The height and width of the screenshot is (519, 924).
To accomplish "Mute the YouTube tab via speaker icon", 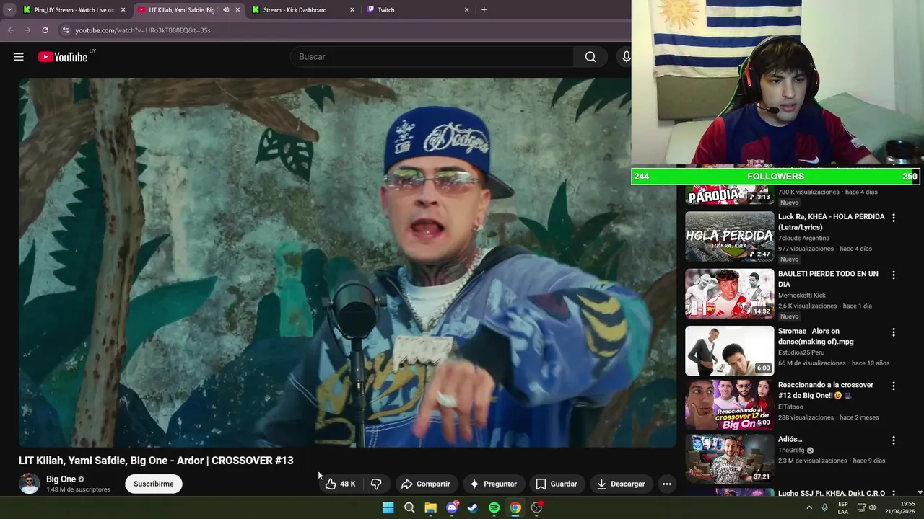I will pos(226,10).
